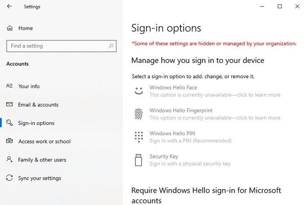Open the Email & accounts page
The image size is (306, 205).
(x=38, y=105)
